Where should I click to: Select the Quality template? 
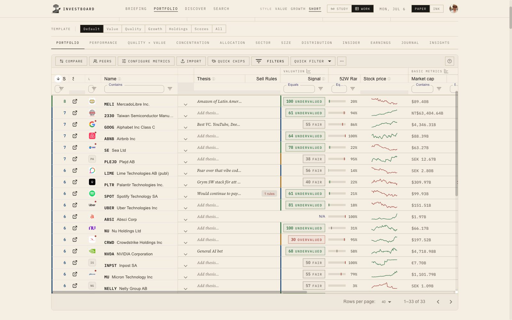coord(133,29)
